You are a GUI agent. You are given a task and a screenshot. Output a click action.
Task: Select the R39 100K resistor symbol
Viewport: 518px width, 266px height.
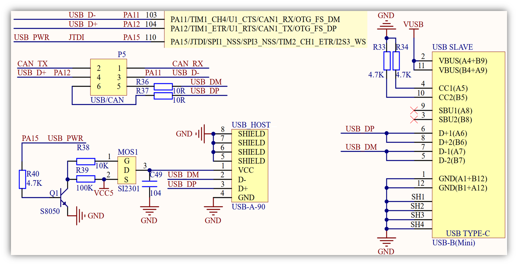pyautogui.click(x=86, y=179)
